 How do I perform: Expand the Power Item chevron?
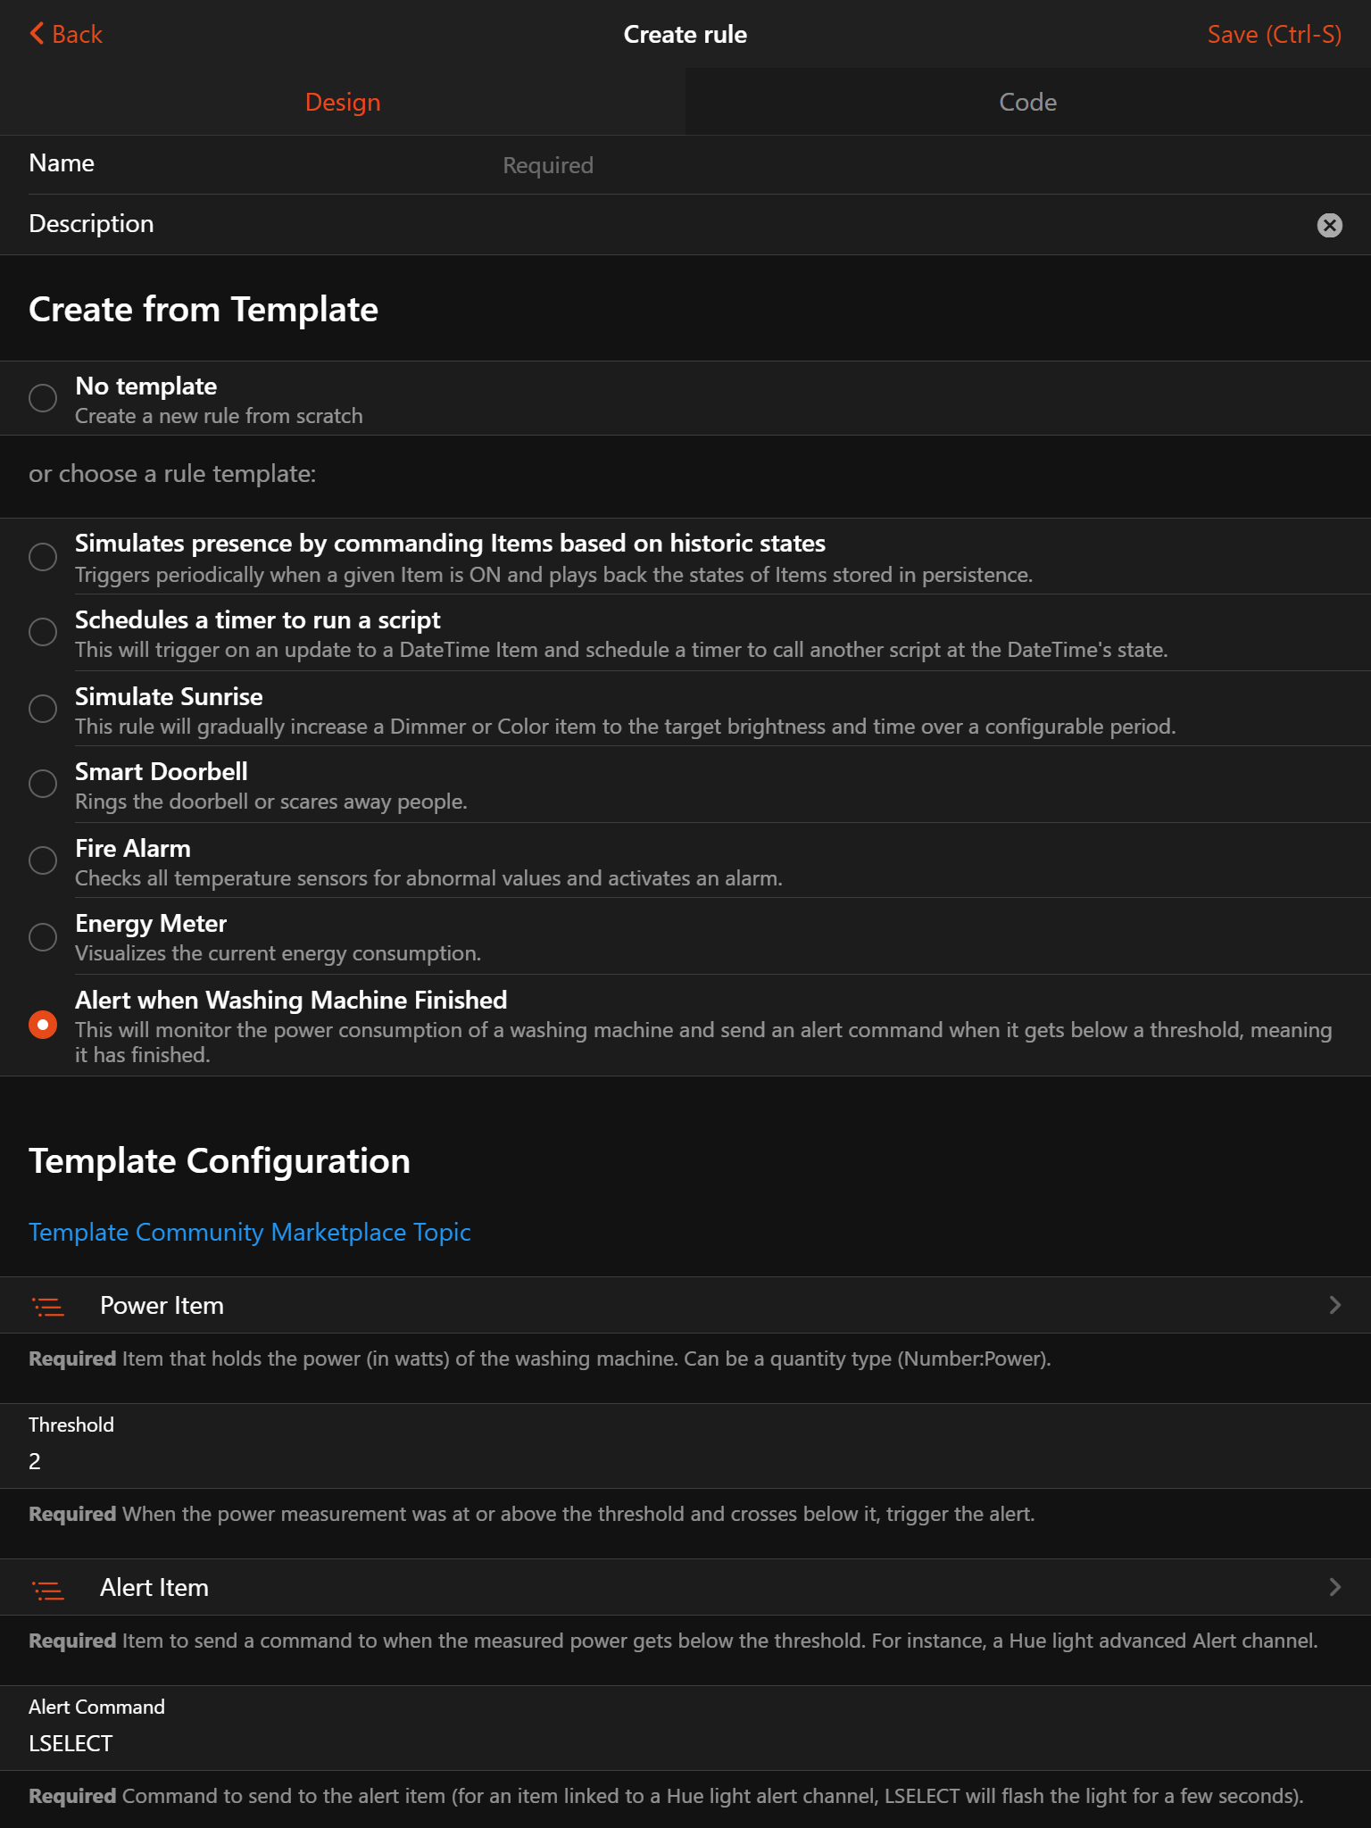tap(1334, 1305)
